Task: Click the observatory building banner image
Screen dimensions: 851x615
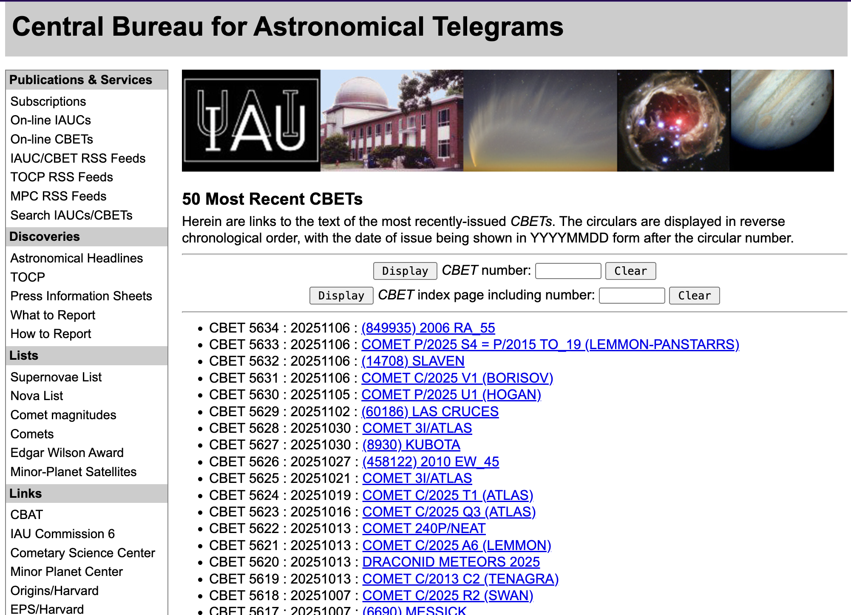Action: 391,121
